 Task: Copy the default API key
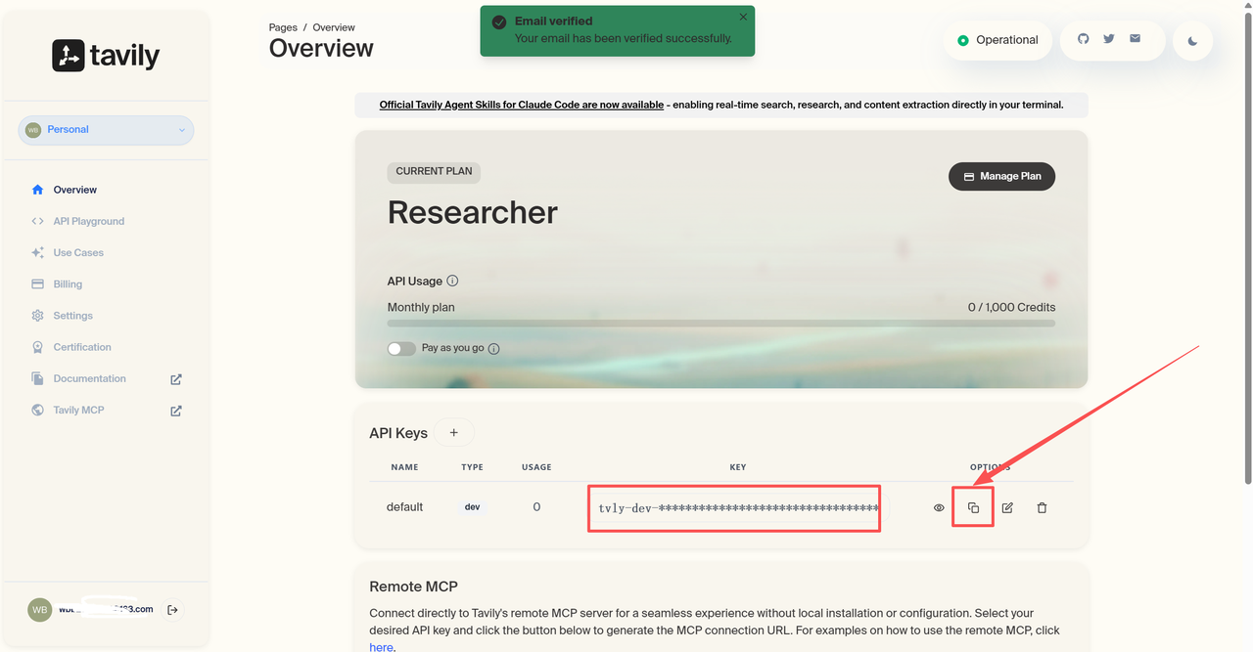pyautogui.click(x=973, y=508)
